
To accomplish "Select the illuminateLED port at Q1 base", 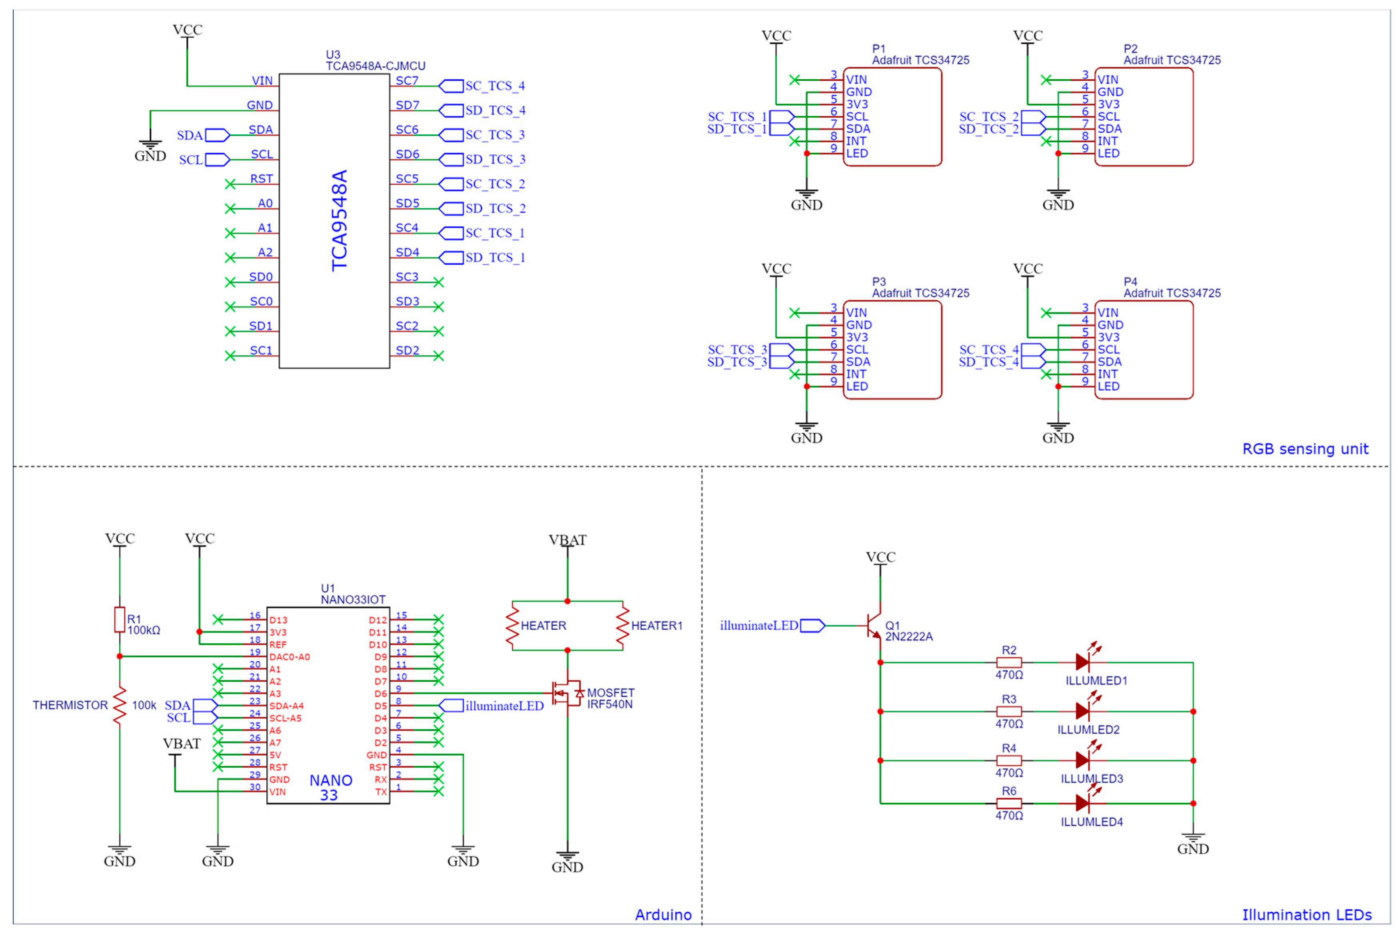I will click(x=812, y=626).
